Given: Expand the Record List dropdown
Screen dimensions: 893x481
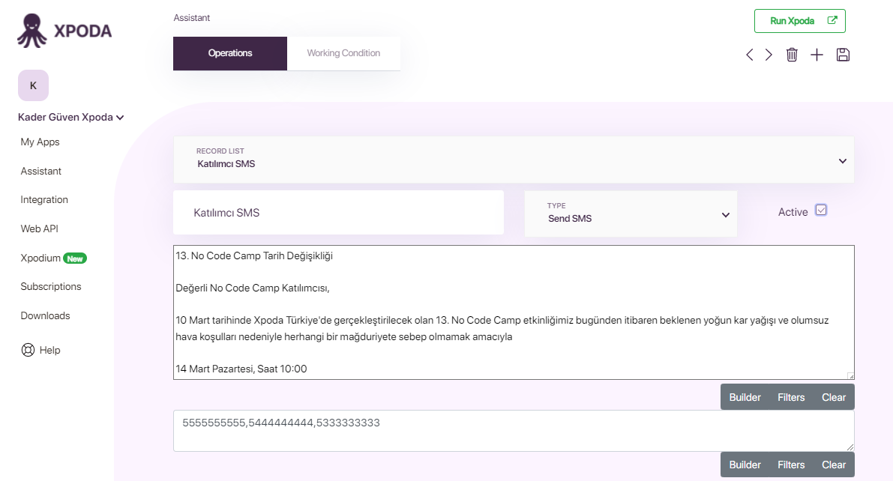Looking at the screenshot, I should click(513, 160).
